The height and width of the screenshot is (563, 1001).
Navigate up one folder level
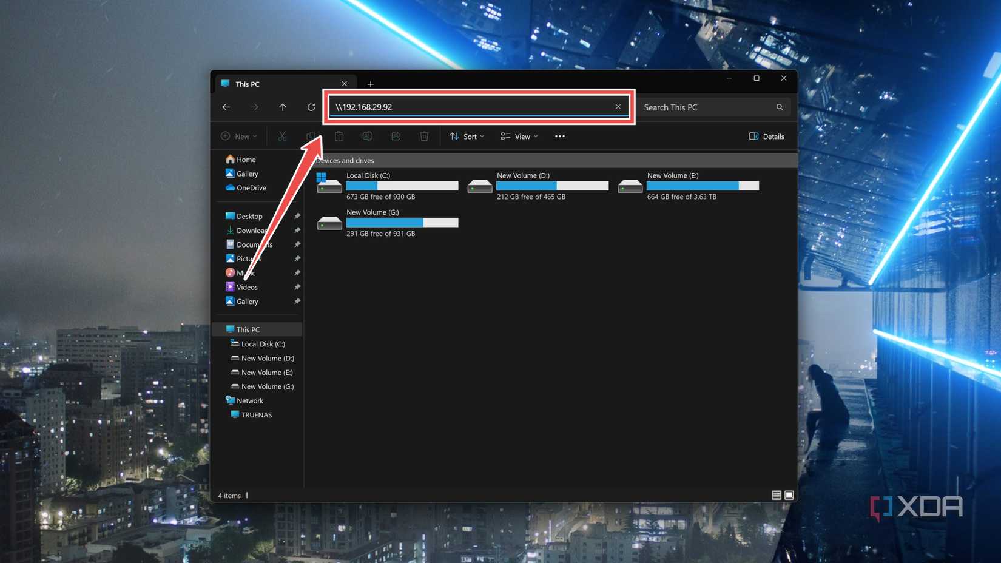coord(283,107)
